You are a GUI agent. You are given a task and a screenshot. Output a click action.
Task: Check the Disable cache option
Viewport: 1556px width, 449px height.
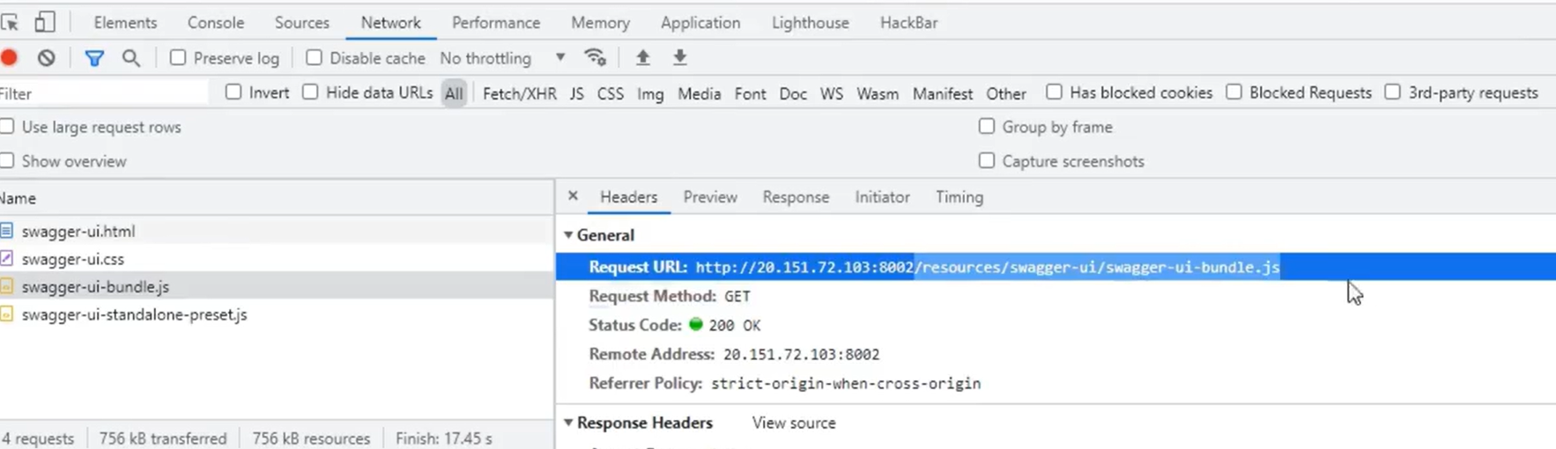314,58
